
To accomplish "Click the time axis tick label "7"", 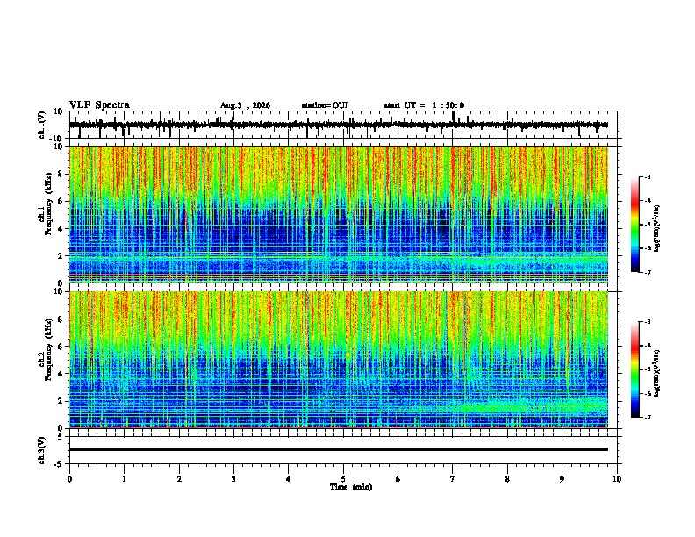I will 453,479.
